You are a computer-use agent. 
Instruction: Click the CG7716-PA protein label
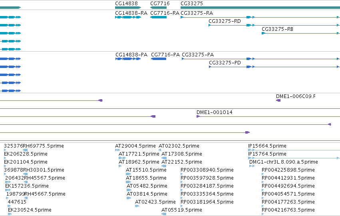coord(165,55)
